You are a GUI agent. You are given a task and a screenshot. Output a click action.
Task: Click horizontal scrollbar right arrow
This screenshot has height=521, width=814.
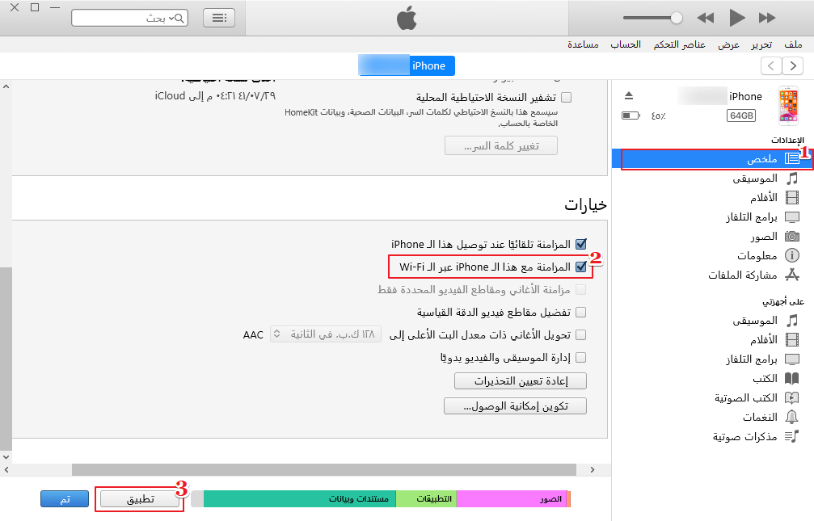coord(593,469)
